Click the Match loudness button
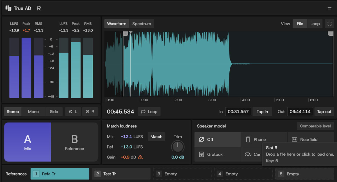337x182 pixels. 156,137
